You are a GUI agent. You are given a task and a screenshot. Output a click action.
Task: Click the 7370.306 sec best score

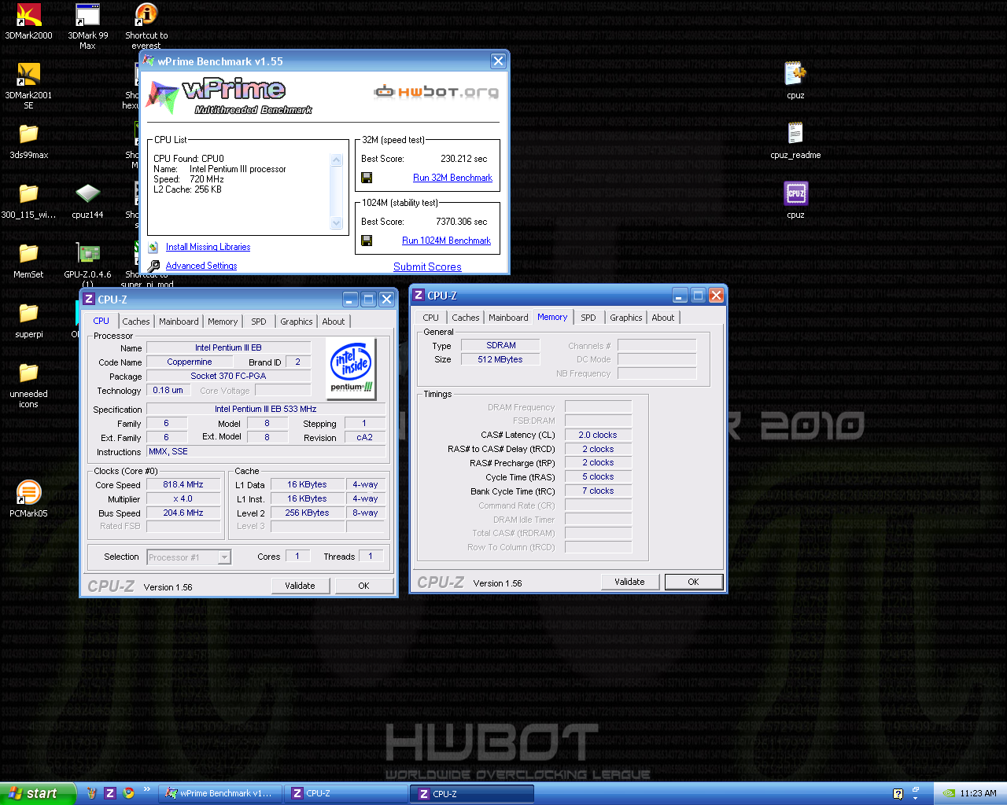pyautogui.click(x=462, y=222)
